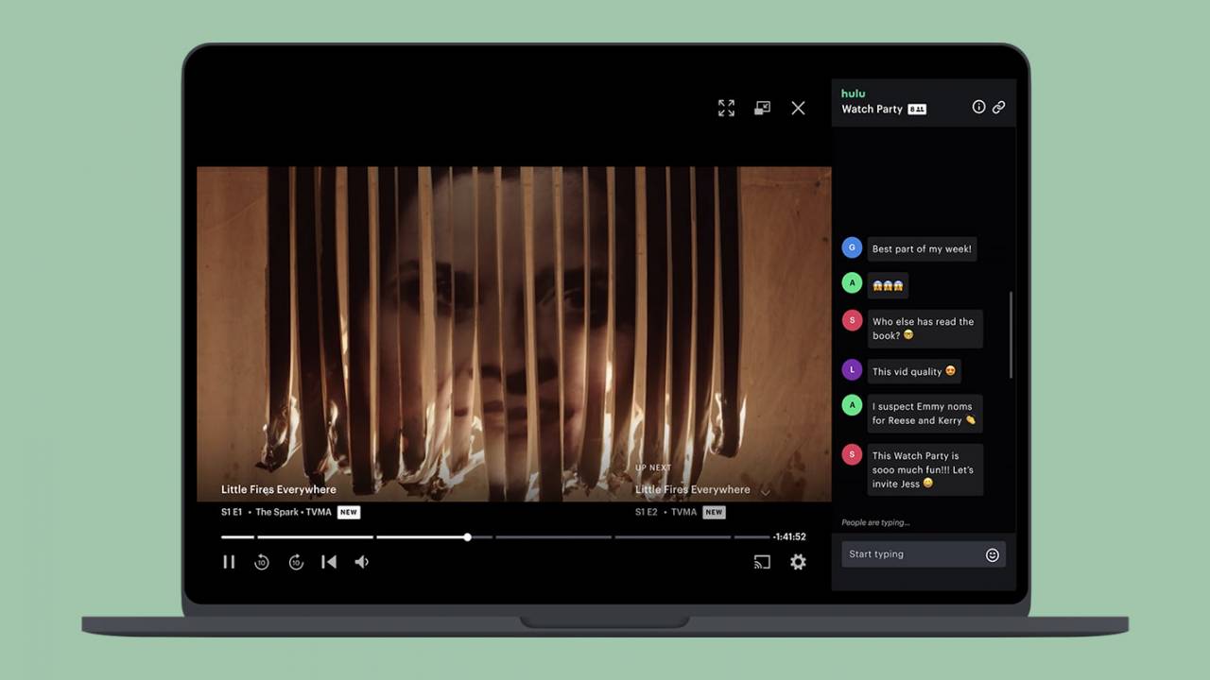
Task: Click the chat panel scrollbar
Action: (x=1011, y=335)
